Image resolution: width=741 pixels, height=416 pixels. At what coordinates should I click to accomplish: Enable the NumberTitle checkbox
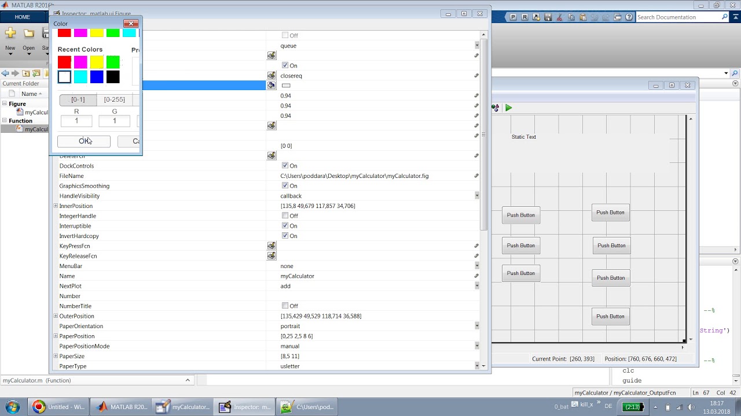285,306
